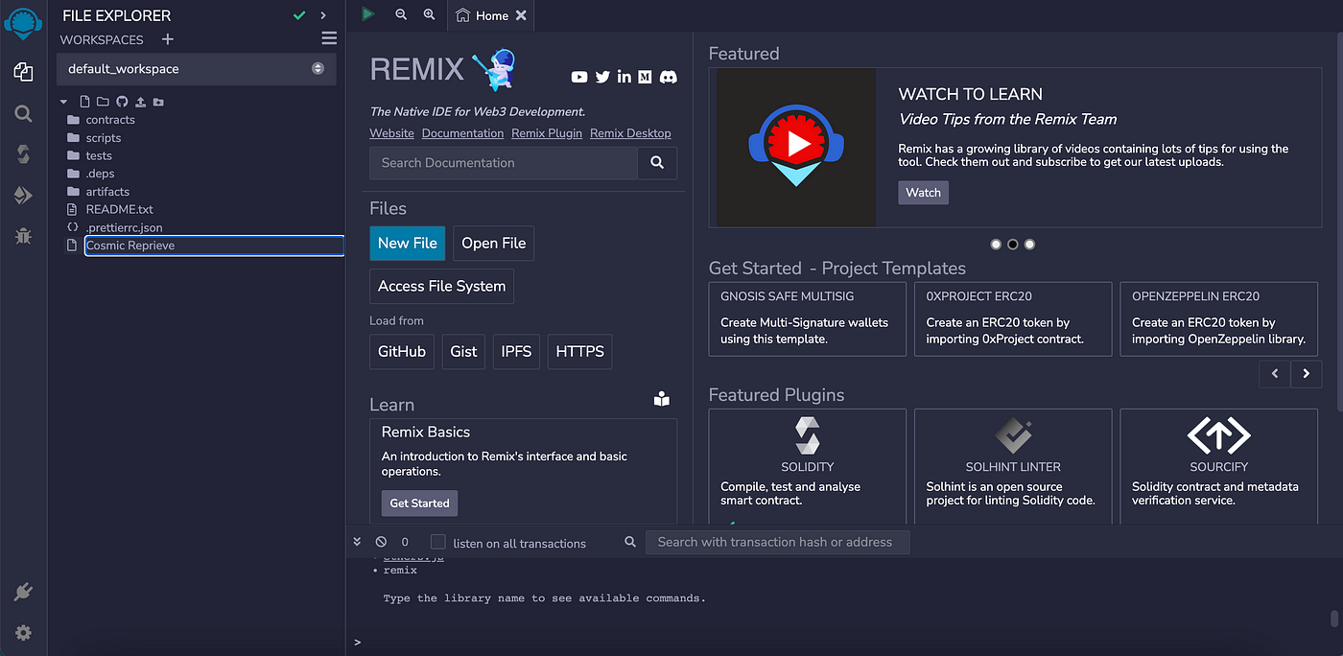This screenshot has height=656, width=1343.
Task: Collapse File Explorer panel with the arrow
Action: [323, 15]
